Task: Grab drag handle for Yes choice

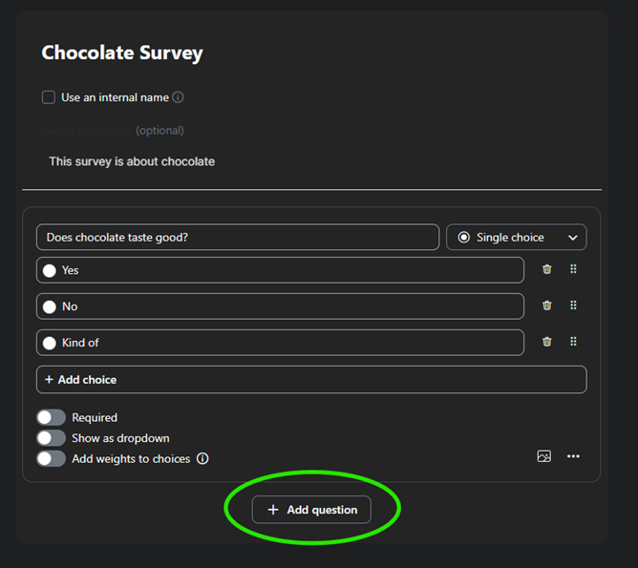Action: pyautogui.click(x=573, y=269)
